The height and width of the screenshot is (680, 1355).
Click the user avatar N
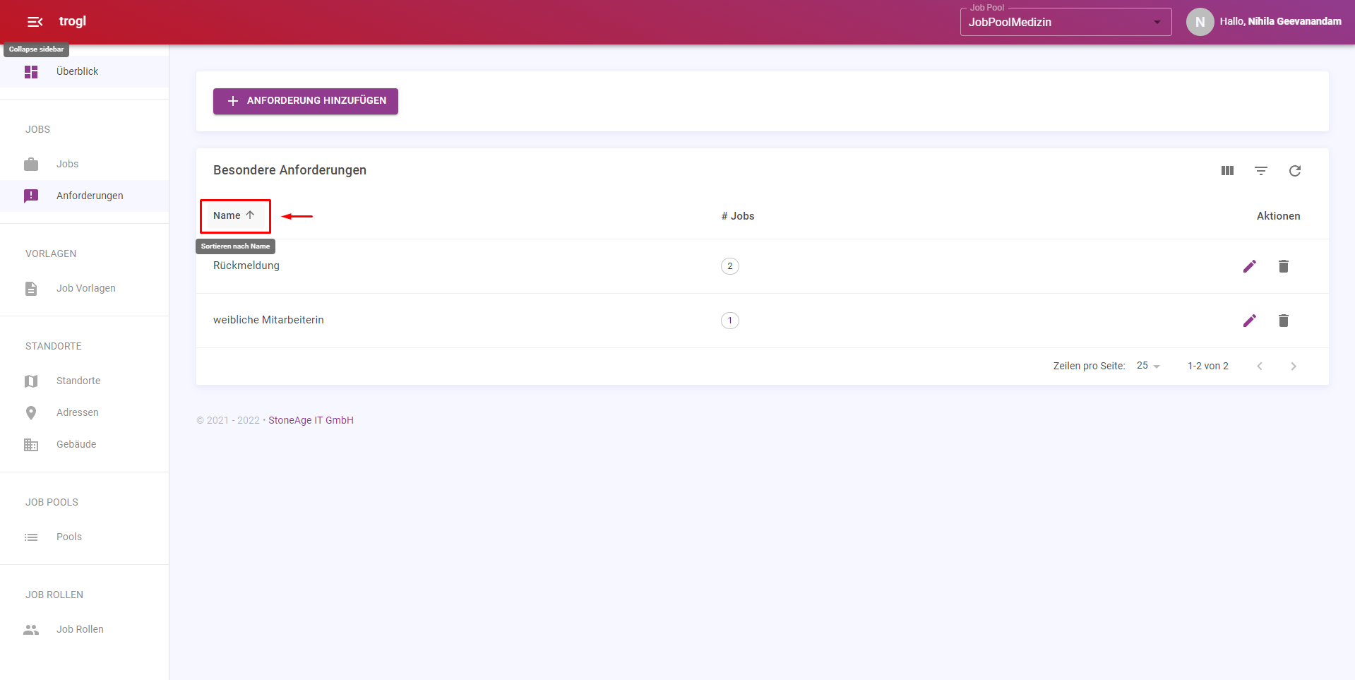(x=1200, y=22)
